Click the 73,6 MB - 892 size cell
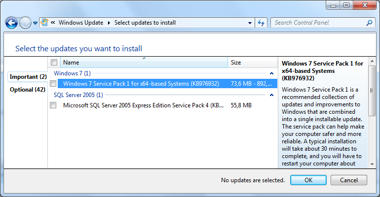380x197 pixels. (251, 84)
